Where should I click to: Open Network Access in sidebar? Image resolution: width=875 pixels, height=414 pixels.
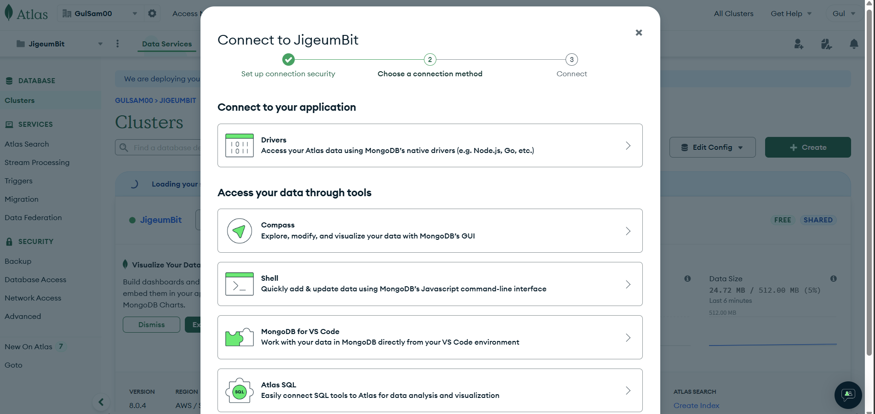[x=33, y=298]
